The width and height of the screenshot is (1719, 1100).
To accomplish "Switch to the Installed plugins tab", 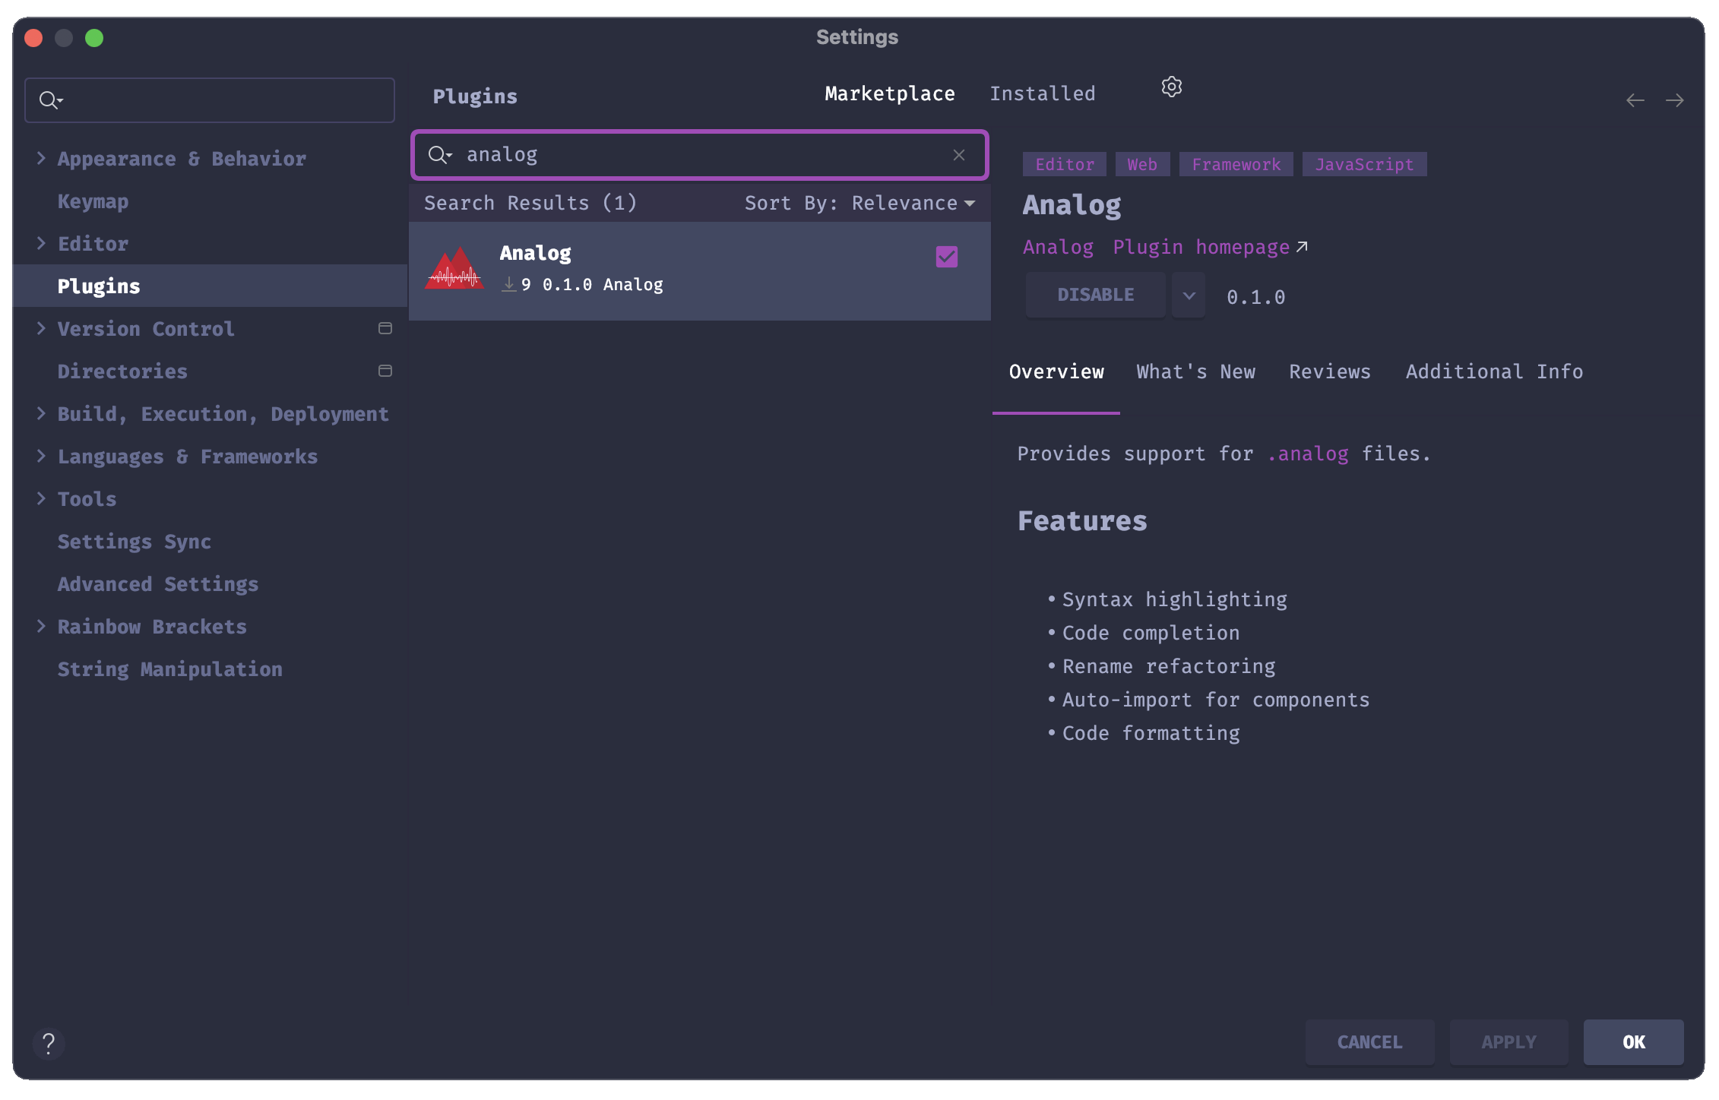I will [x=1043, y=94].
